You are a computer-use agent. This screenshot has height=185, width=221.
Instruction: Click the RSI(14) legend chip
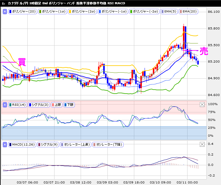coord(18,105)
